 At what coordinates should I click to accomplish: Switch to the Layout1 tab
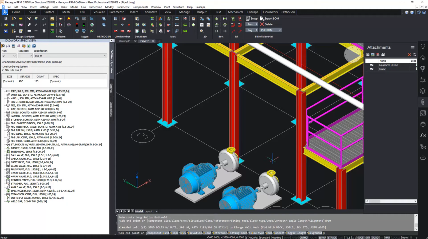149,211
